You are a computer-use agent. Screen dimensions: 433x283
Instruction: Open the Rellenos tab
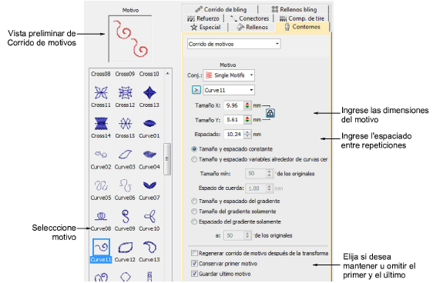[252, 27]
